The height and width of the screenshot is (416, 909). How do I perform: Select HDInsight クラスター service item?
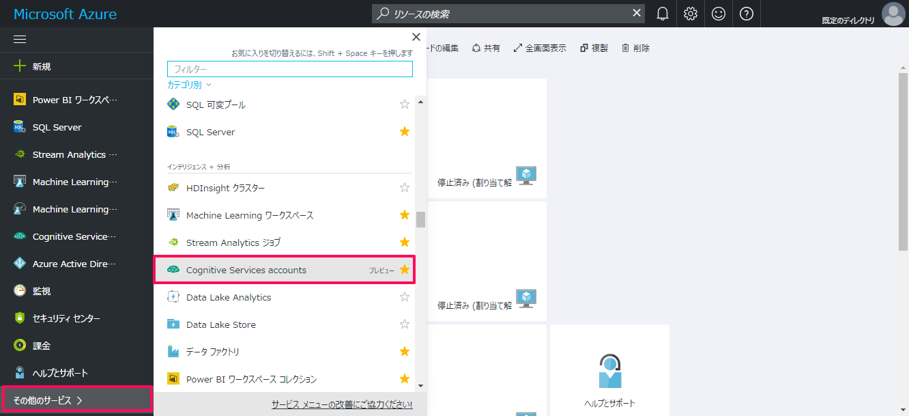(284, 188)
